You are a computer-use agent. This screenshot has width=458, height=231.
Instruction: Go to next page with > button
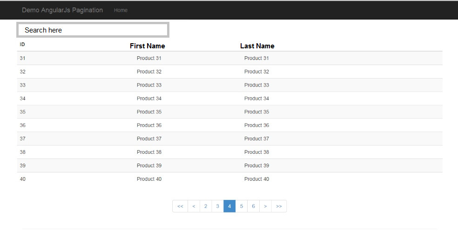[x=265, y=206]
